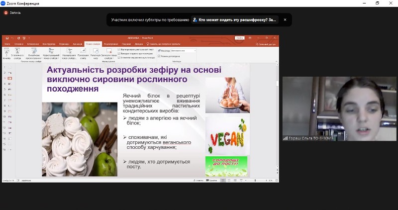Click the Увійти sign-in button
The height and width of the screenshot is (210, 398).
pyautogui.click(x=239, y=38)
